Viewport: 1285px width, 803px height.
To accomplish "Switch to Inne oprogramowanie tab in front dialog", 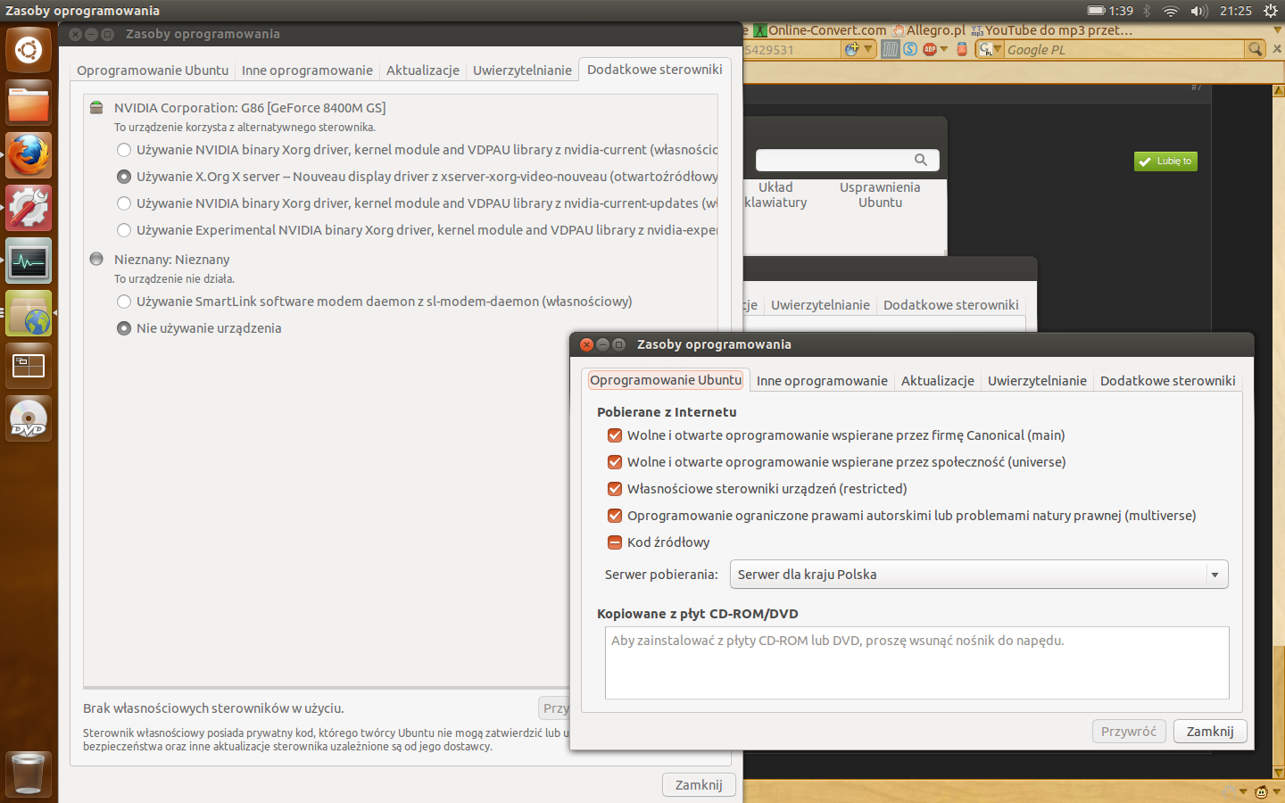I will 822,381.
